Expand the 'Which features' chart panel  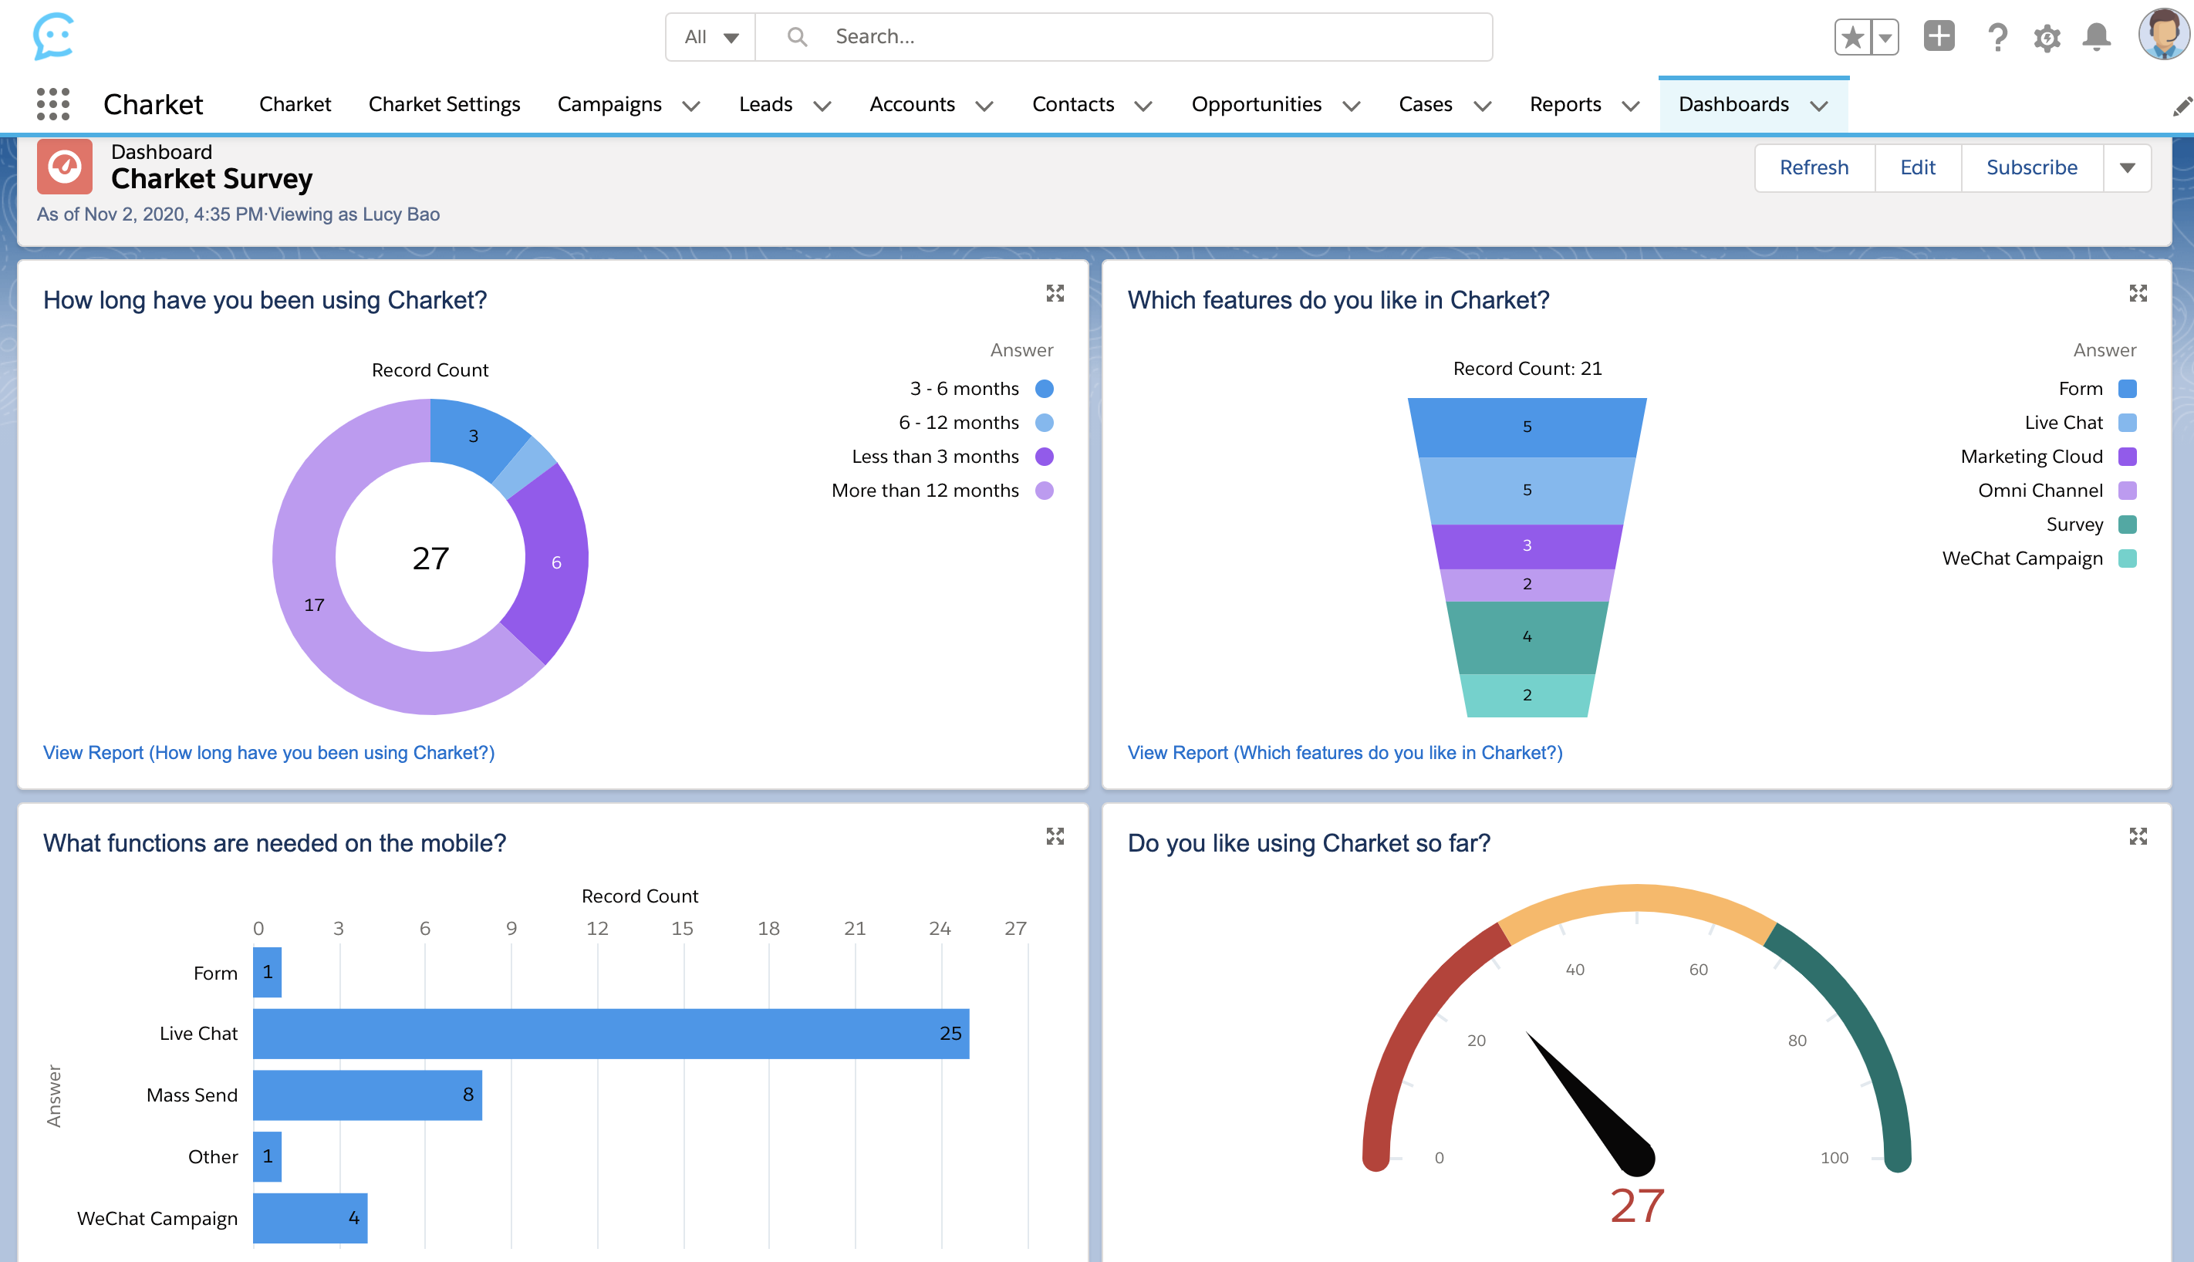click(x=2138, y=293)
